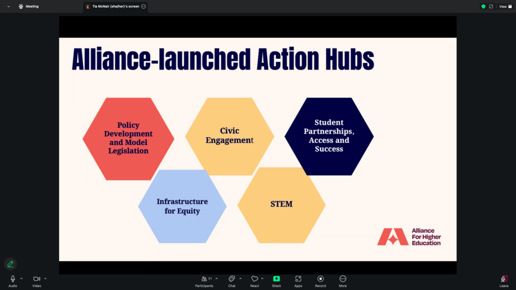
Task: Expand audio settings arrow next to microphone
Action: click(21, 278)
